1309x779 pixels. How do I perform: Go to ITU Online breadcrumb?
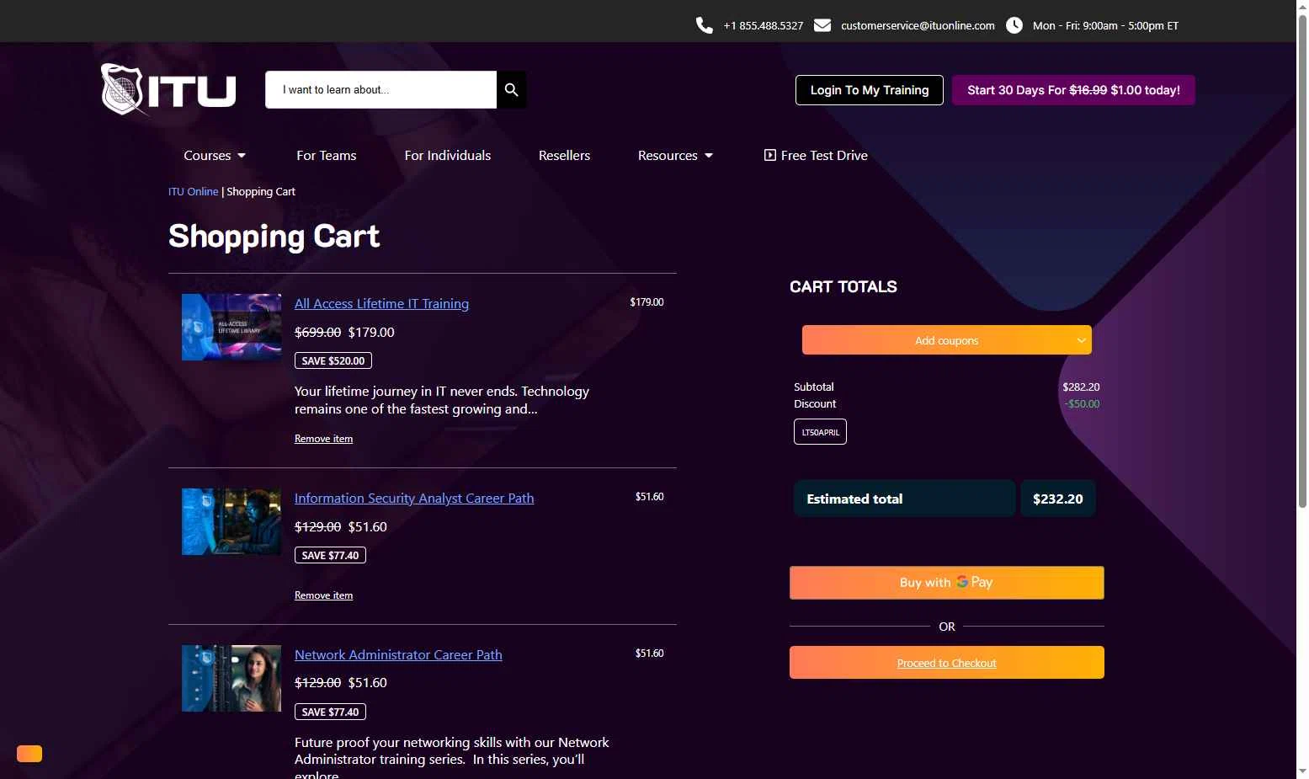click(193, 191)
